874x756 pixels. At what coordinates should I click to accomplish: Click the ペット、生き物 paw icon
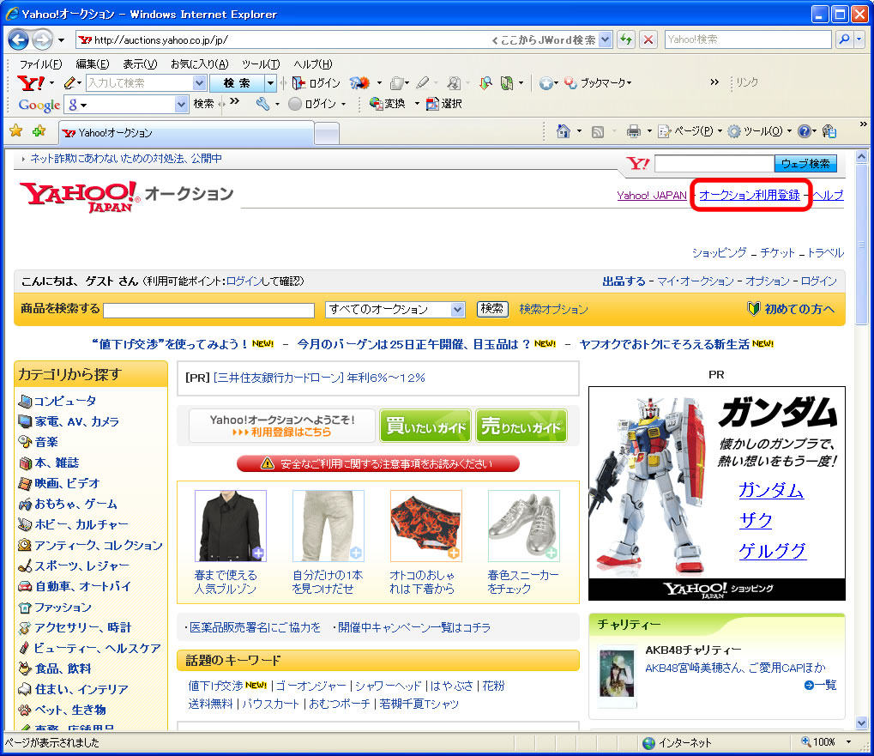coord(25,711)
